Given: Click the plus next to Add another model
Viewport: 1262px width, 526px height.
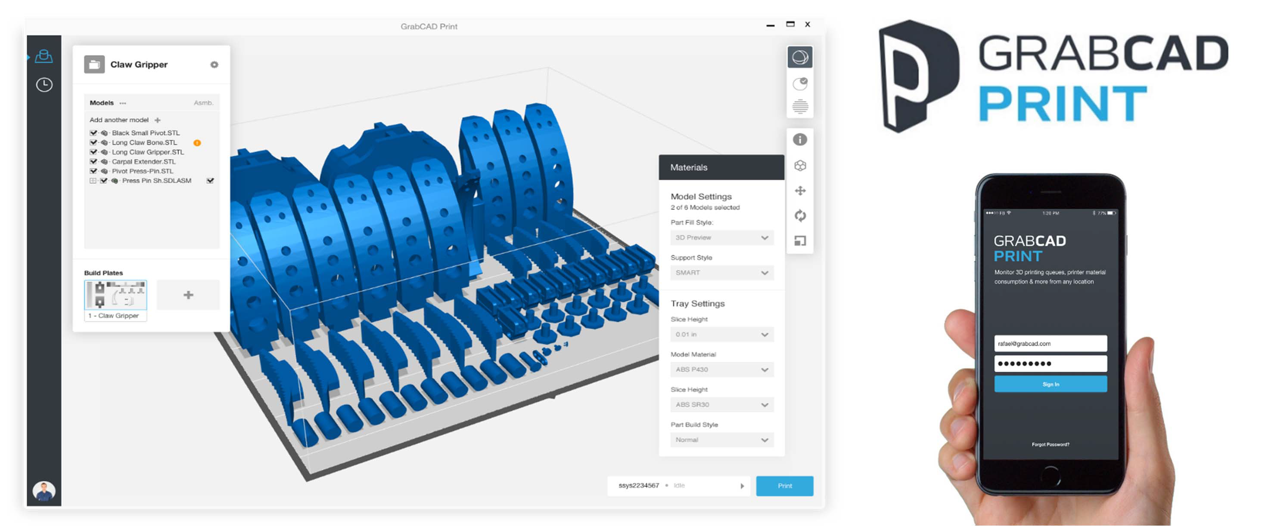Looking at the screenshot, I should [x=157, y=120].
